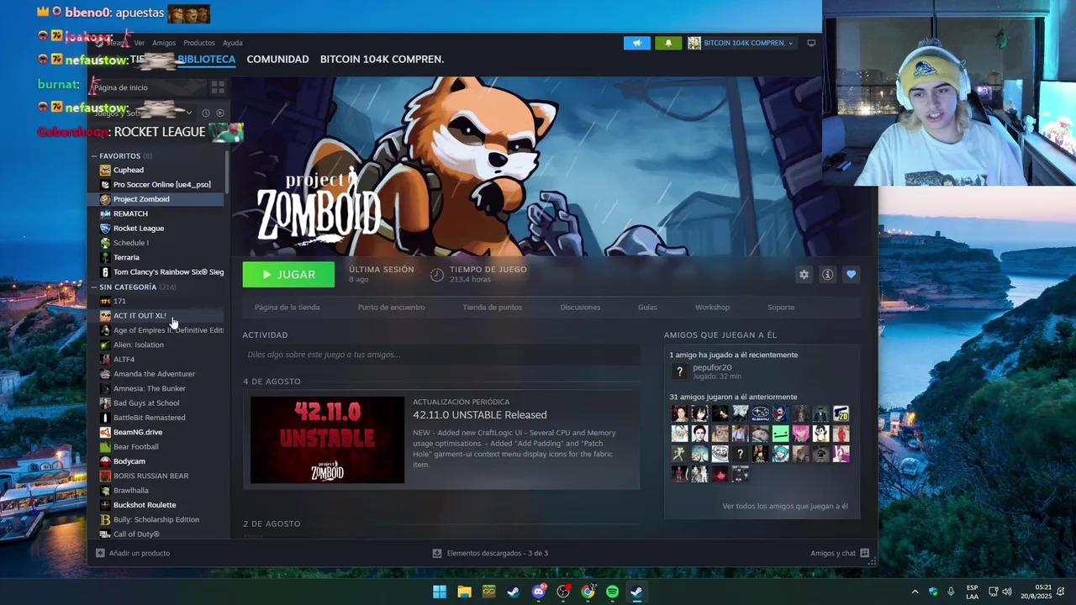Switch to Big Picture mode icon

[811, 43]
